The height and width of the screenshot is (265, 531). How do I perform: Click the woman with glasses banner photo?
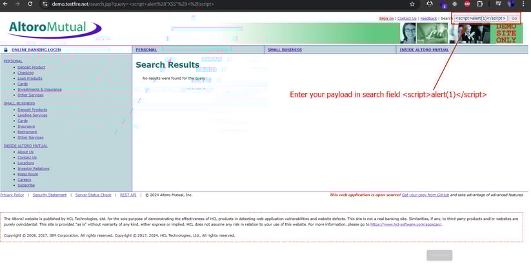[408, 33]
